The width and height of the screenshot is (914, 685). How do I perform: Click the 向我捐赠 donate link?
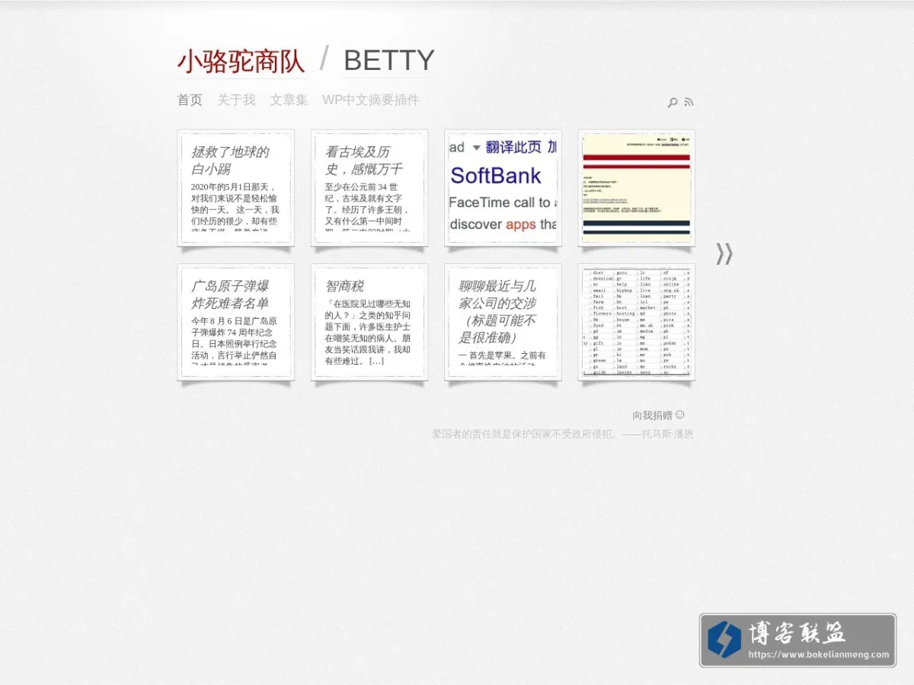pos(658,416)
